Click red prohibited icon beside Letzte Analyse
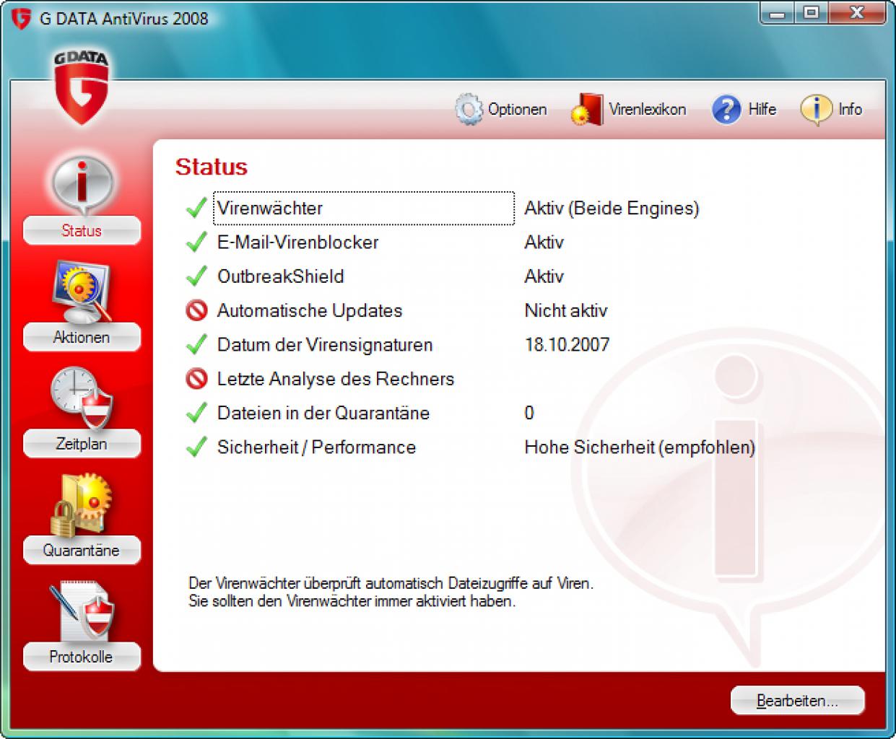The height and width of the screenshot is (739, 896). coord(196,378)
